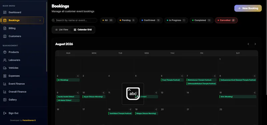Select the Bookings sidebar item
Viewport: 267px width, 125px height.
pyautogui.click(x=22, y=20)
